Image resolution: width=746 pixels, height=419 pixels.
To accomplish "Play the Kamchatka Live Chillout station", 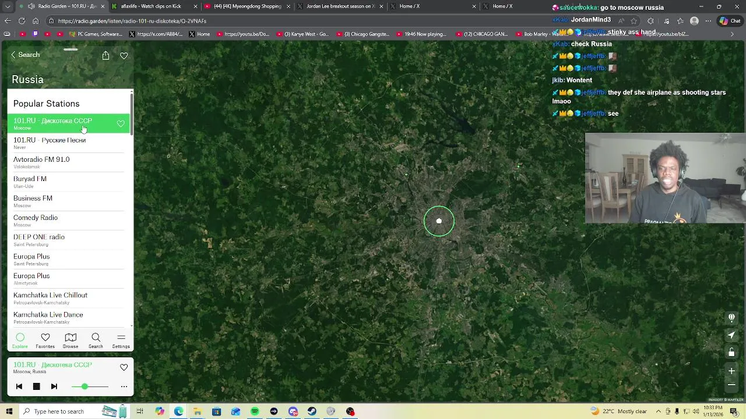I will (69, 298).
